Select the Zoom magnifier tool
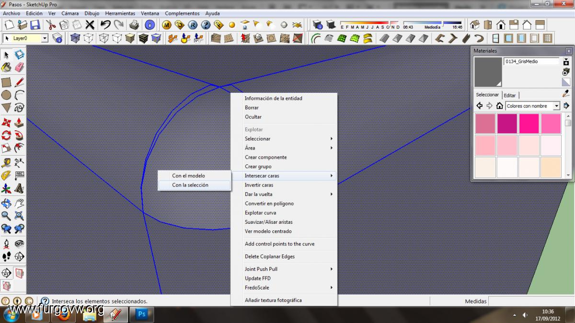The image size is (575, 323). pos(6,216)
